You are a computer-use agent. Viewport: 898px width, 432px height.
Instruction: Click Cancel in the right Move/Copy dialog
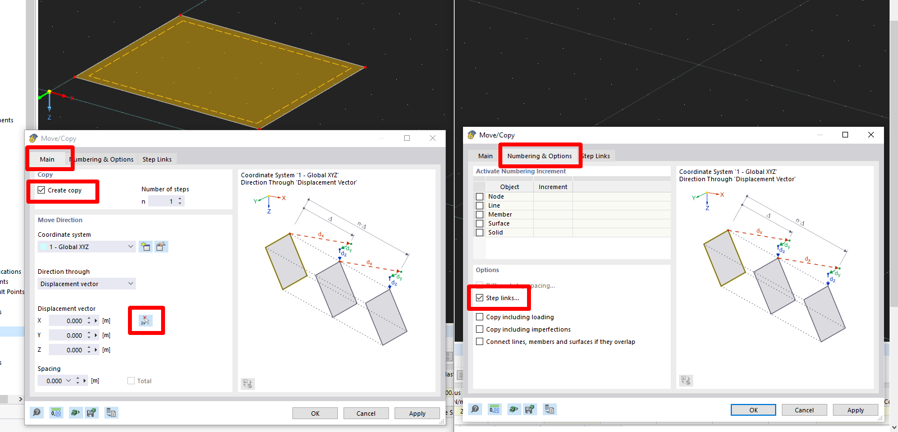[804, 410]
